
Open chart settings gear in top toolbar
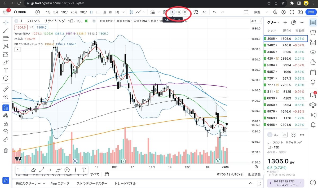tap(284, 12)
